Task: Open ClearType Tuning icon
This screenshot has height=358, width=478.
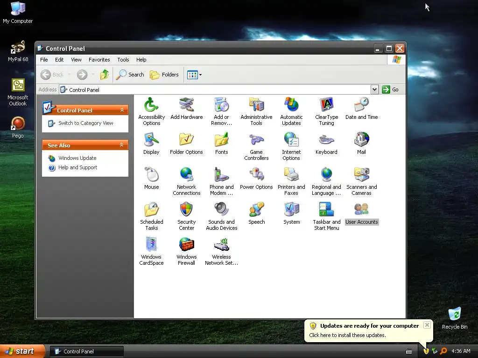Action: coord(326,111)
